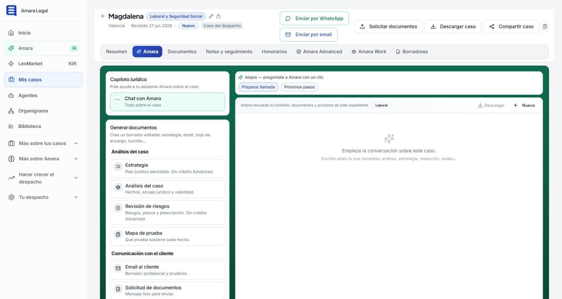
Task: Click the plus icon next to Nueva
Action: pos(516,105)
